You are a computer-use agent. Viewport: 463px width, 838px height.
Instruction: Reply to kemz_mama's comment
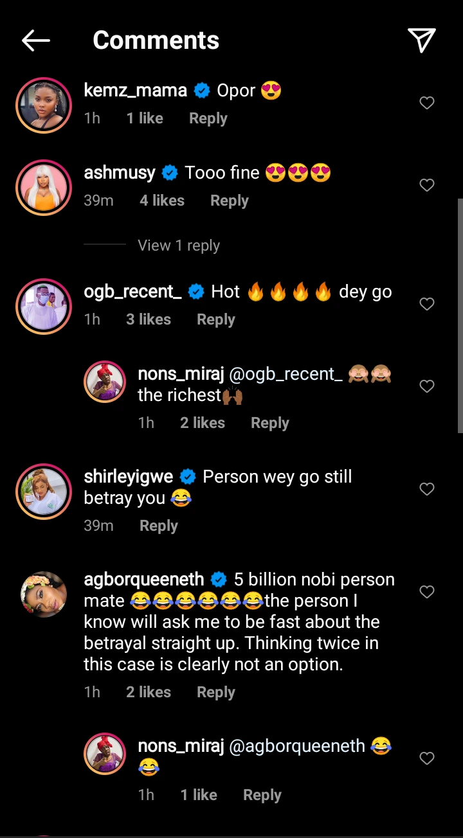[208, 118]
